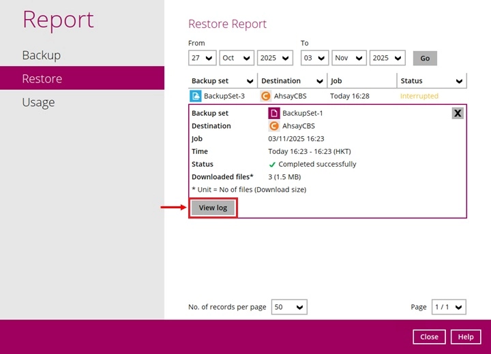The image size is (491, 354).
Task: Click the BackupSet-1 name in details
Action: pyautogui.click(x=302, y=113)
